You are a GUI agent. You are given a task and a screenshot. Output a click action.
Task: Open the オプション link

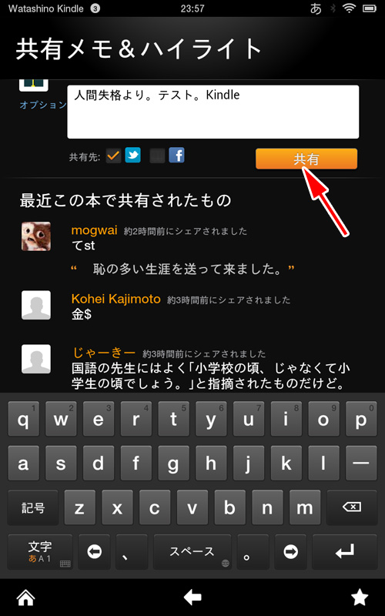click(43, 105)
